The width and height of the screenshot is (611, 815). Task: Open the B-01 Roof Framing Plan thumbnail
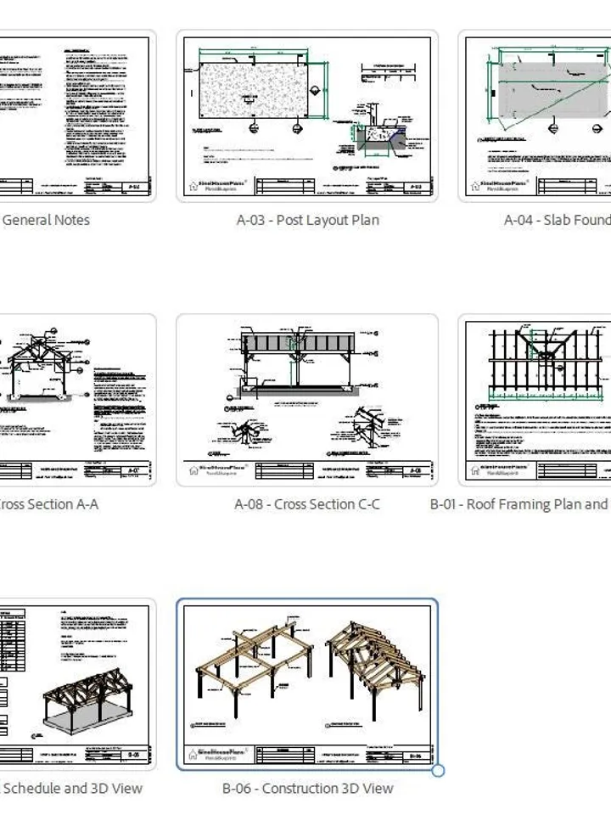pos(535,400)
